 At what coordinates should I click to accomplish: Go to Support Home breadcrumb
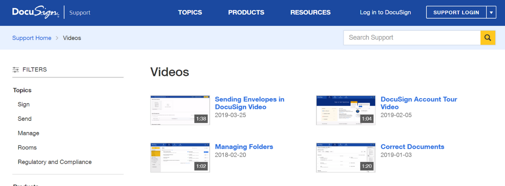pyautogui.click(x=32, y=38)
